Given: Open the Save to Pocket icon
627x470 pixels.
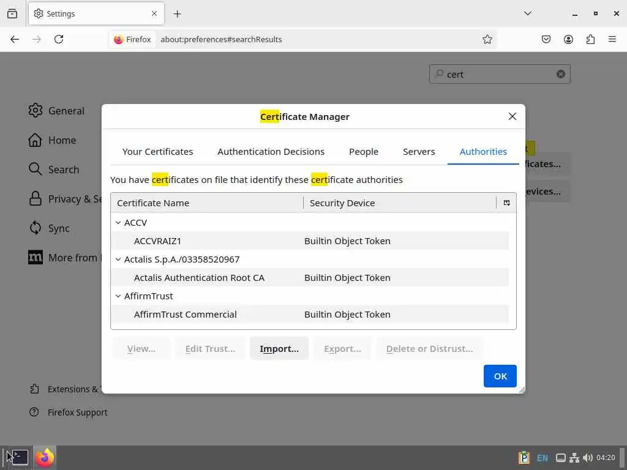Looking at the screenshot, I should pos(546,39).
